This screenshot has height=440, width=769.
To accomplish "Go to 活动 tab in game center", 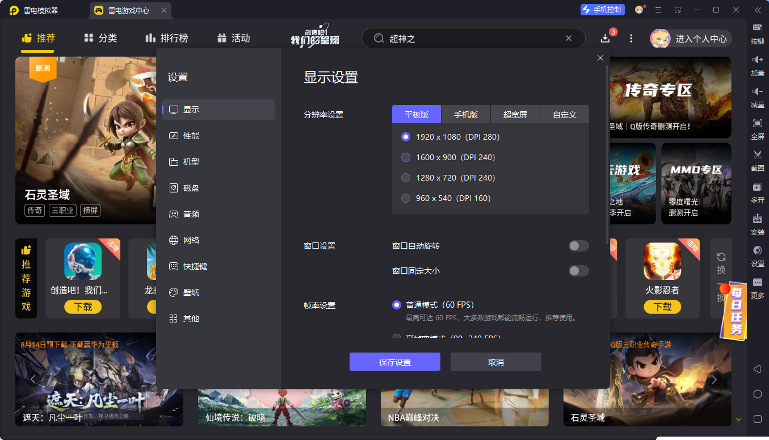I will pos(233,38).
